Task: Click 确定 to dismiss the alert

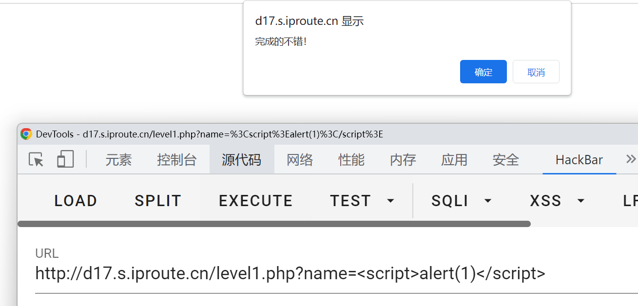Action: coord(483,71)
